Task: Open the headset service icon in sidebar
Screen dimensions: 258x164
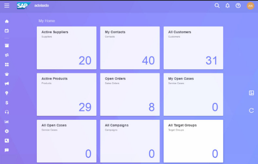Action: [x=7, y=112]
